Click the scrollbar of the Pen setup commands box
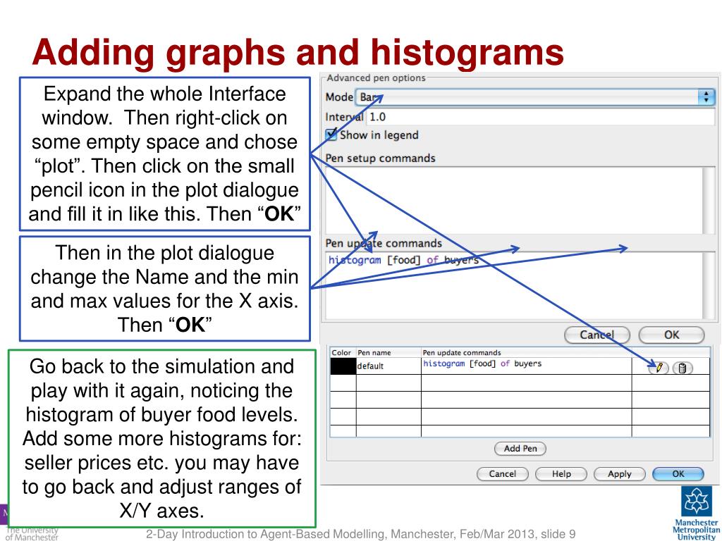Screen dimensions: 722x541 (x=709, y=200)
